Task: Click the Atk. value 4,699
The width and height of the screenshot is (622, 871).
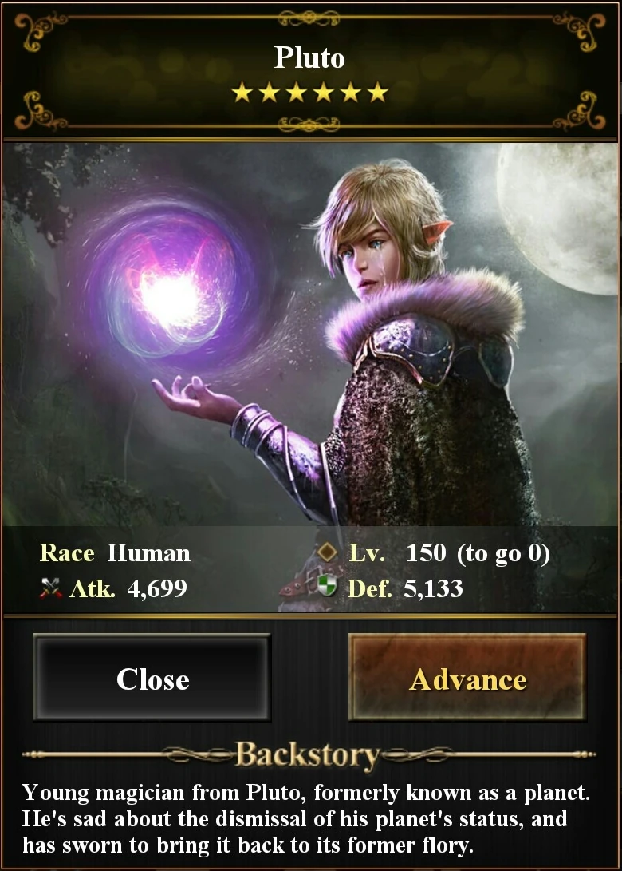Action: click(x=157, y=589)
